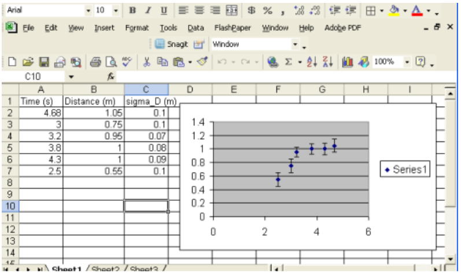Open the Chart Wizard

tap(349, 62)
